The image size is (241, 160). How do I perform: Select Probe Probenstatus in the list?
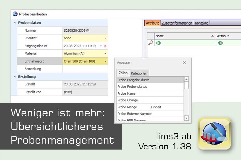pos(150,86)
